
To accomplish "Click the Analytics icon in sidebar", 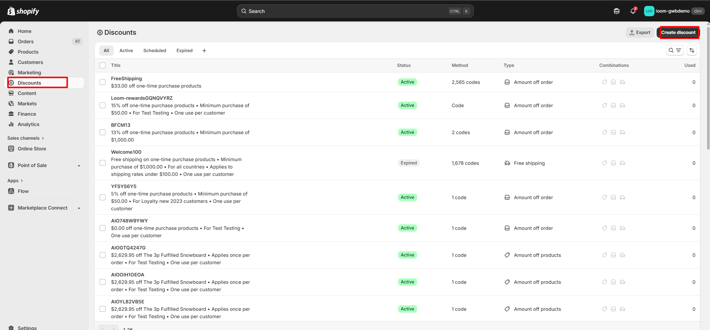I will pyautogui.click(x=11, y=125).
